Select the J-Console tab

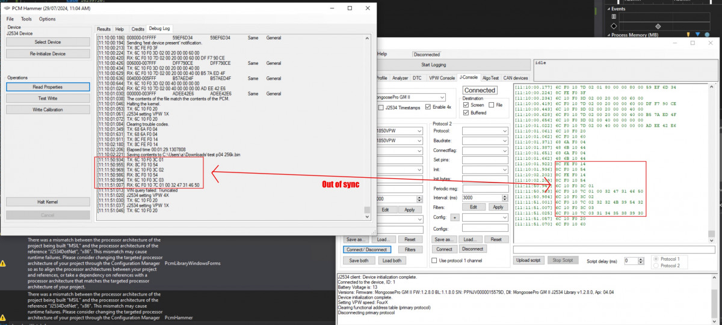pos(468,78)
